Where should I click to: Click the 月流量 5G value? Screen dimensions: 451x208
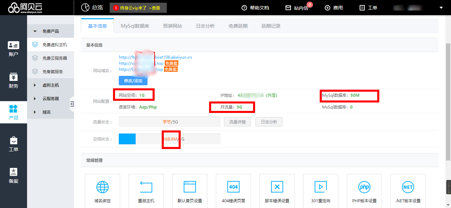(239, 107)
